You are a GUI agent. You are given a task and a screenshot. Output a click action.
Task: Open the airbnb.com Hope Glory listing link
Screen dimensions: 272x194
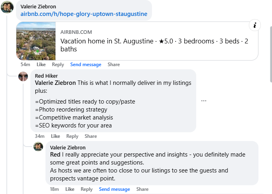(x=84, y=14)
